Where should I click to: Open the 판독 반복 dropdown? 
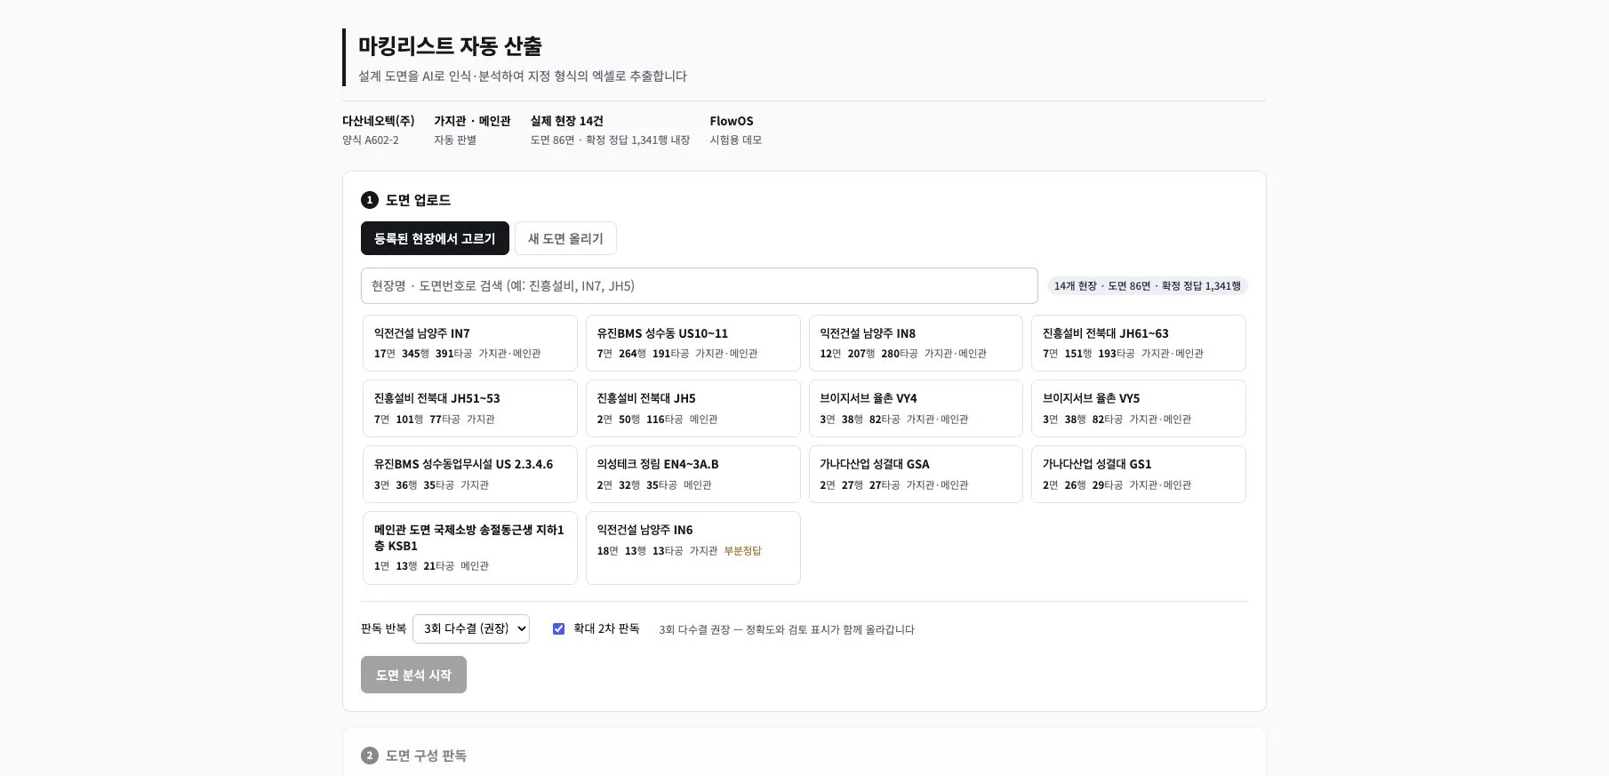pyautogui.click(x=471, y=628)
